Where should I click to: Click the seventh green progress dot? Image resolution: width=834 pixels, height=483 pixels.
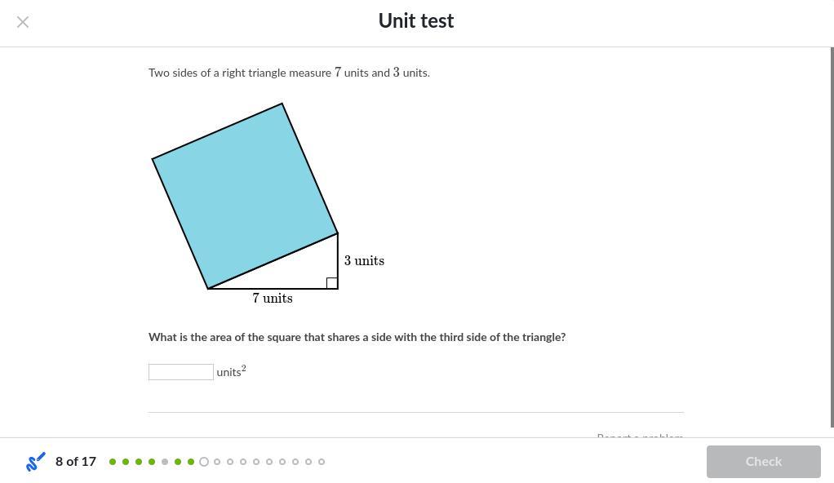tap(191, 462)
